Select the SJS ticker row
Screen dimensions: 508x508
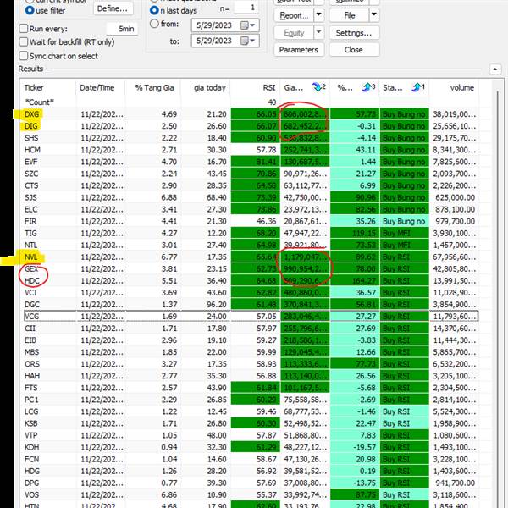pos(250,197)
